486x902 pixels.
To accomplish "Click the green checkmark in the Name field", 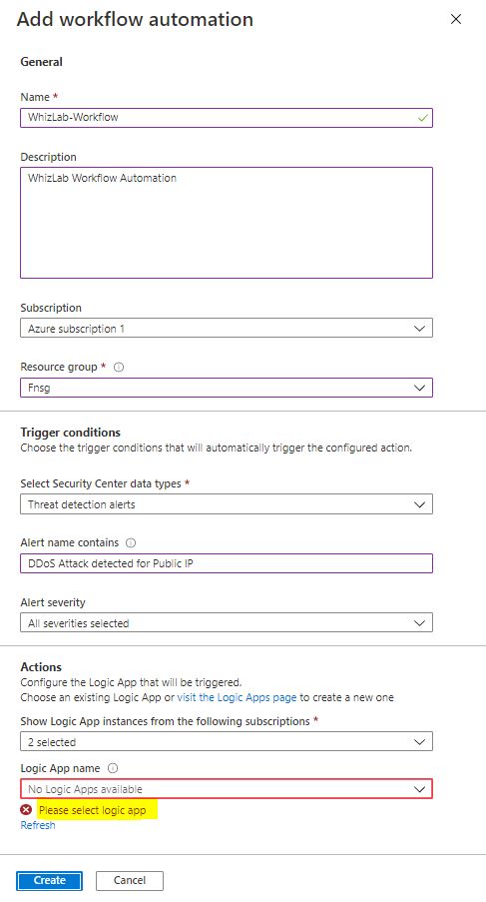I will click(x=423, y=118).
